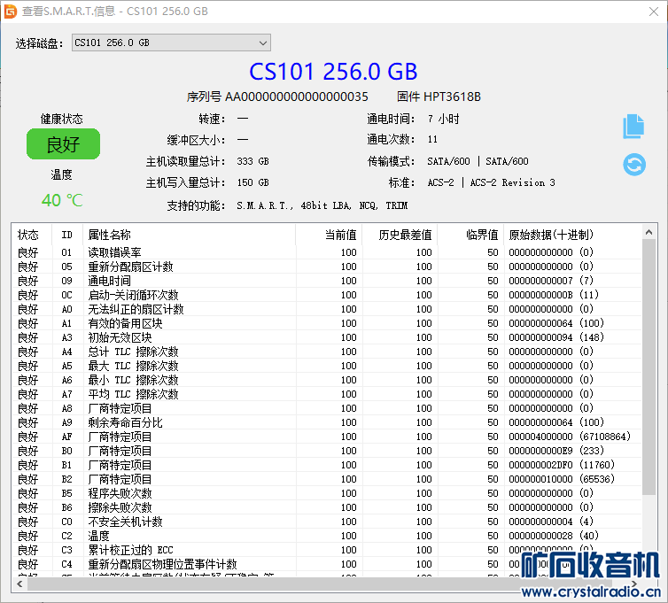The height and width of the screenshot is (603, 668).
Task: Click the ID column header
Action: (x=66, y=235)
